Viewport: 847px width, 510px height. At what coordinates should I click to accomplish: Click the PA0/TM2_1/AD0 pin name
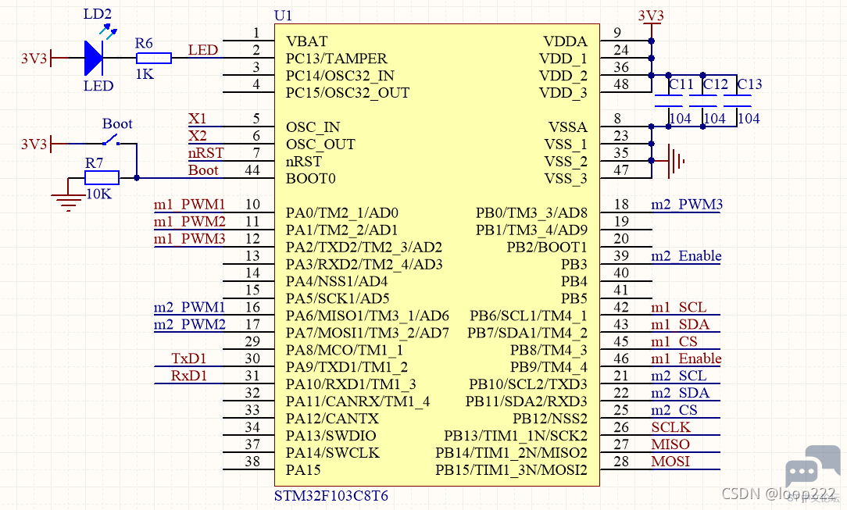342,213
